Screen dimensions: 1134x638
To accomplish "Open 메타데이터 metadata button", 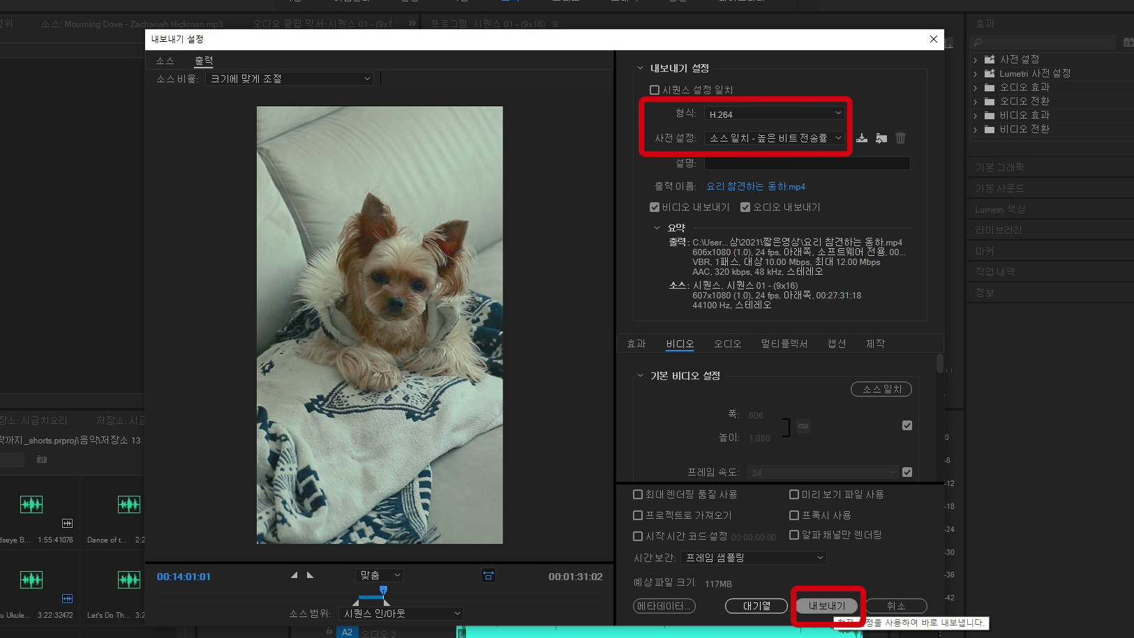I will point(664,606).
